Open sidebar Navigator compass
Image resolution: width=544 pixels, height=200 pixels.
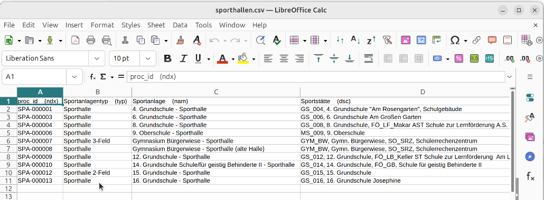coord(530,157)
